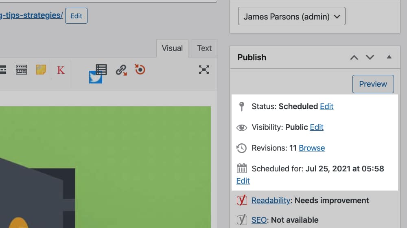Click the table of contents list icon
The width and height of the screenshot is (407, 228).
pos(101,69)
